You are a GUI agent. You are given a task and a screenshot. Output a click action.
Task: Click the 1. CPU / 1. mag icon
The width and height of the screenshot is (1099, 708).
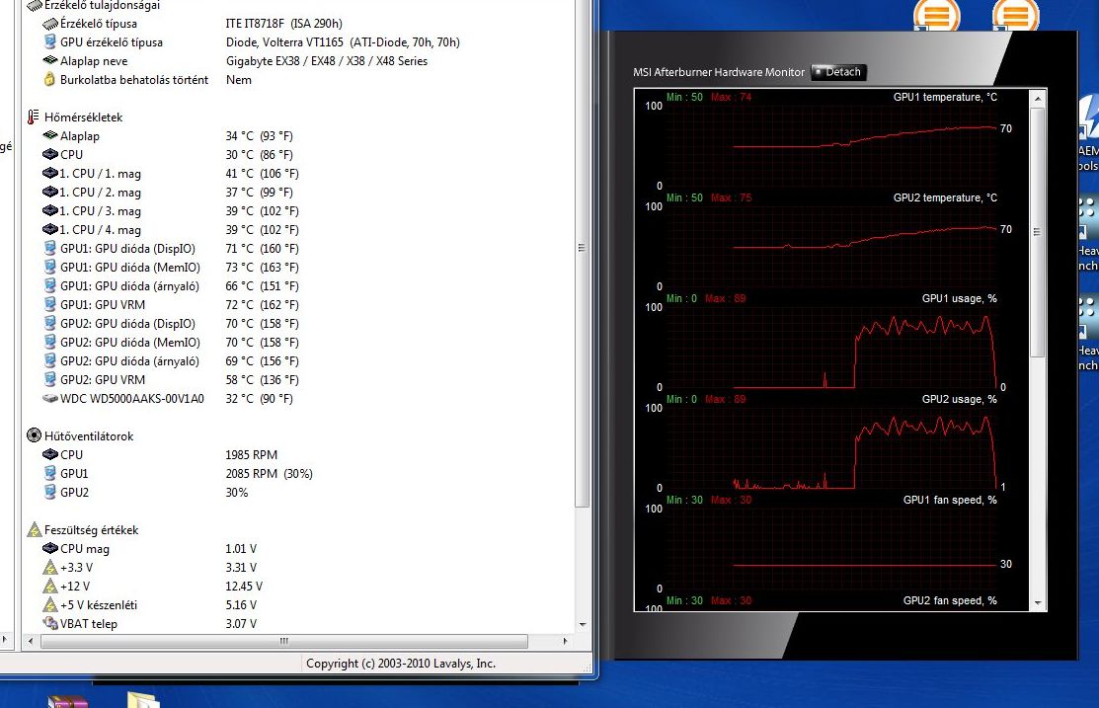(x=49, y=173)
